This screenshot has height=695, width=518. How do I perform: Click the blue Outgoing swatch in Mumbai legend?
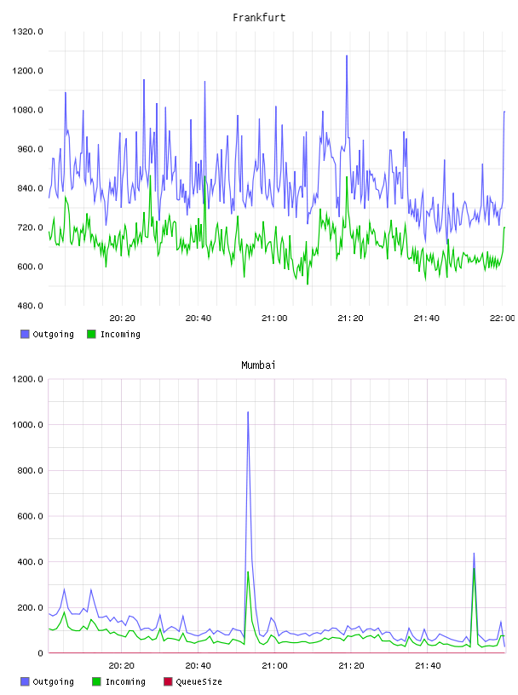(25, 681)
